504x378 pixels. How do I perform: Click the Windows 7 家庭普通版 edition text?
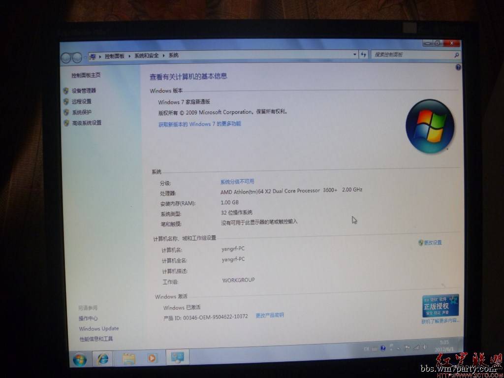(x=184, y=102)
